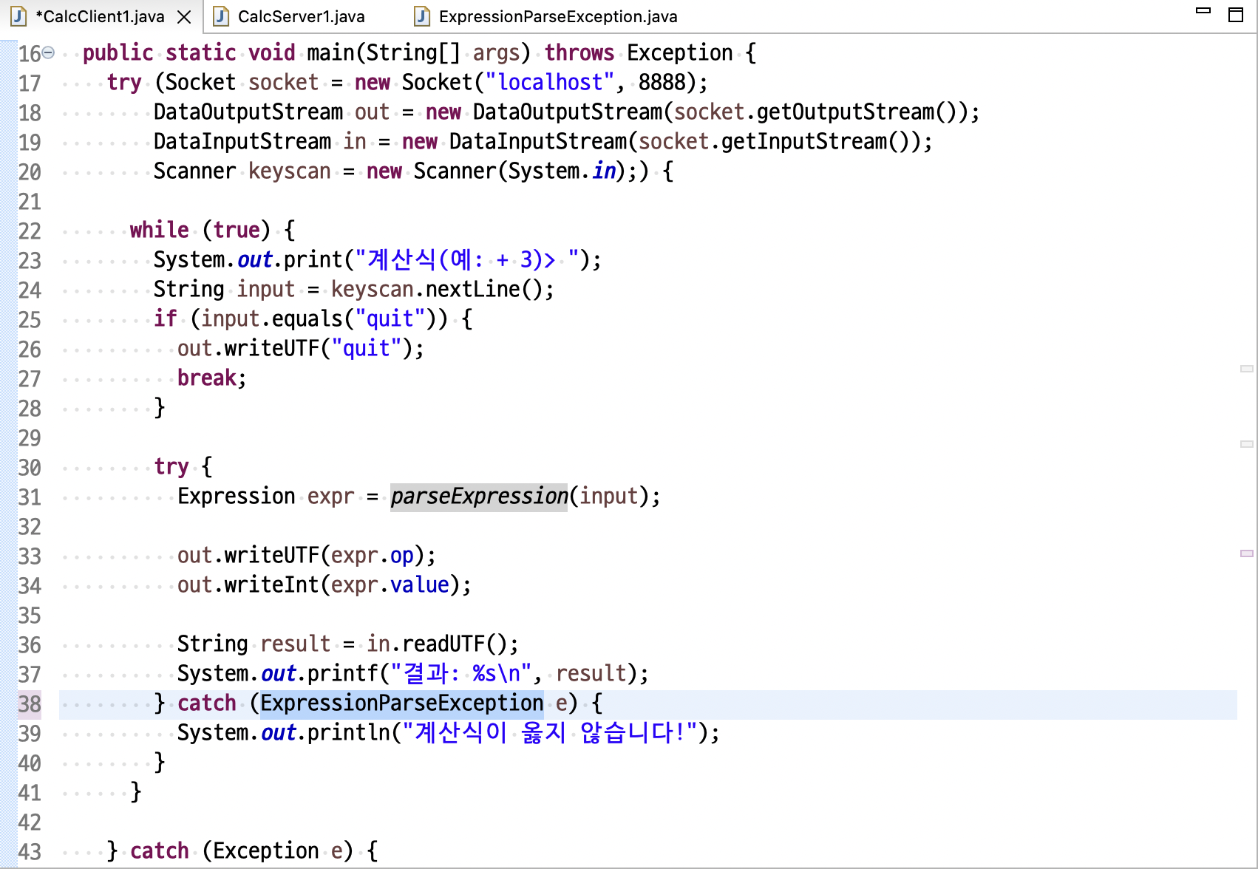The height and width of the screenshot is (869, 1258).
Task: Click the overview ruler marker near line 27
Action: 1247,369
